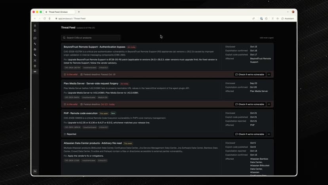
Task: Click the sidebar icon just below the pulse icon
Action: 35,50
